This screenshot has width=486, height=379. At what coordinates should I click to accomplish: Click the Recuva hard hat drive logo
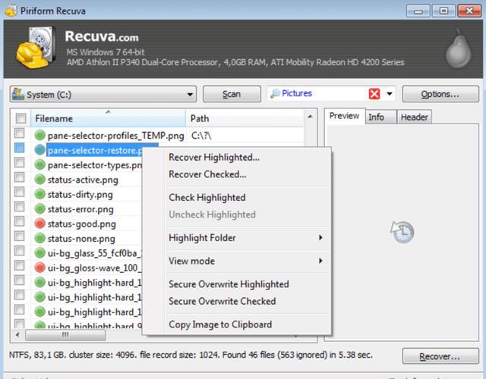click(36, 47)
